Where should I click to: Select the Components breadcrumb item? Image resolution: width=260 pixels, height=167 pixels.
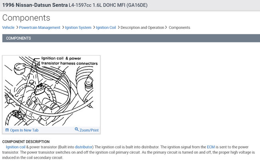coord(180,28)
